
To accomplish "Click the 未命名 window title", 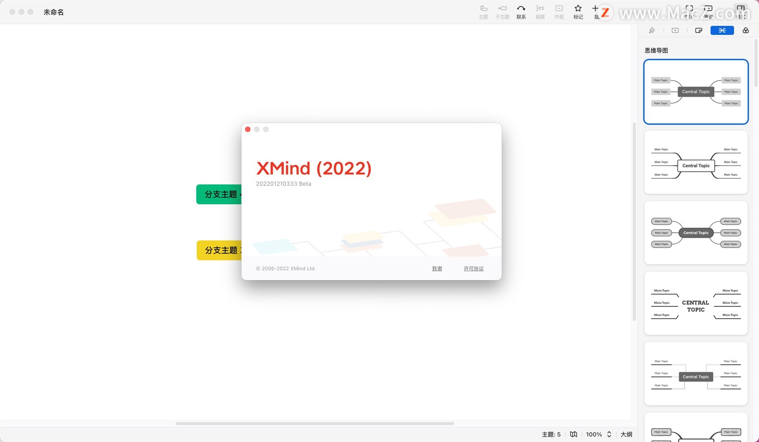I will tap(53, 12).
